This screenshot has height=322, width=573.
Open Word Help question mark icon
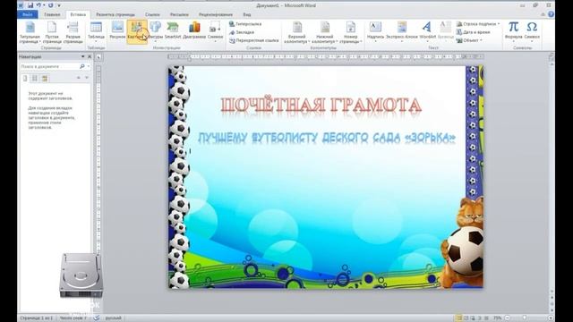click(551, 14)
